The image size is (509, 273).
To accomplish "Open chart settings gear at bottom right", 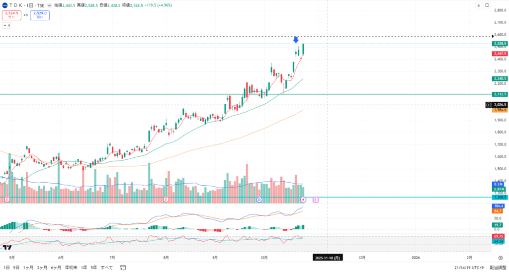I will pyautogui.click(x=501, y=258).
